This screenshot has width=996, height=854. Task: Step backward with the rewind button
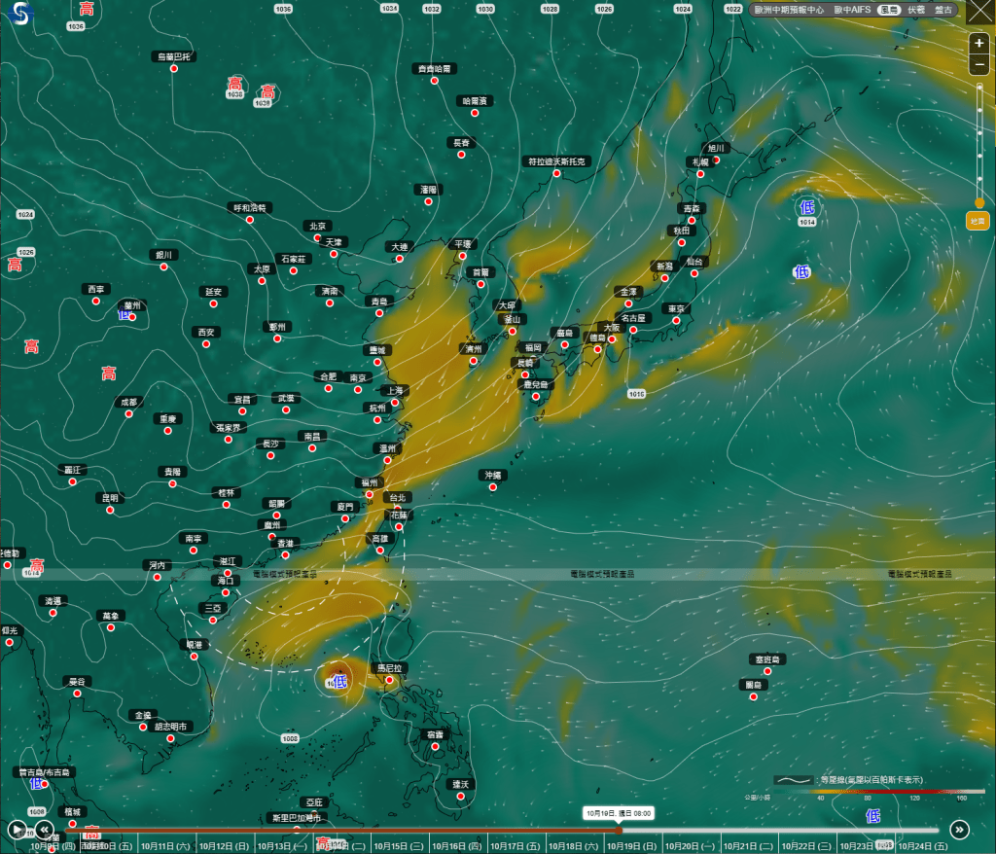coord(44,830)
